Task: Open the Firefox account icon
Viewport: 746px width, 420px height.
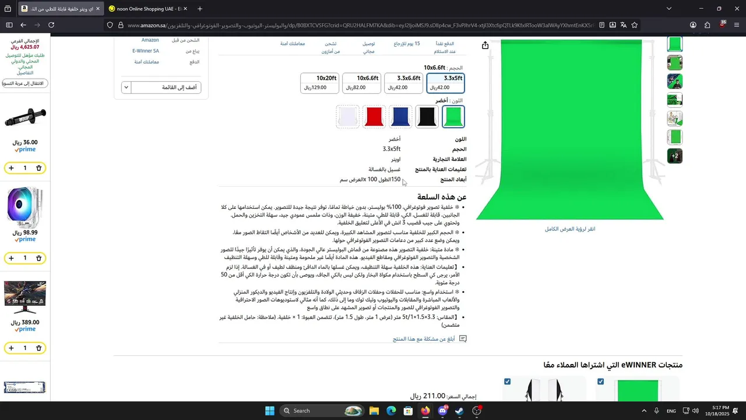Action: click(693, 25)
